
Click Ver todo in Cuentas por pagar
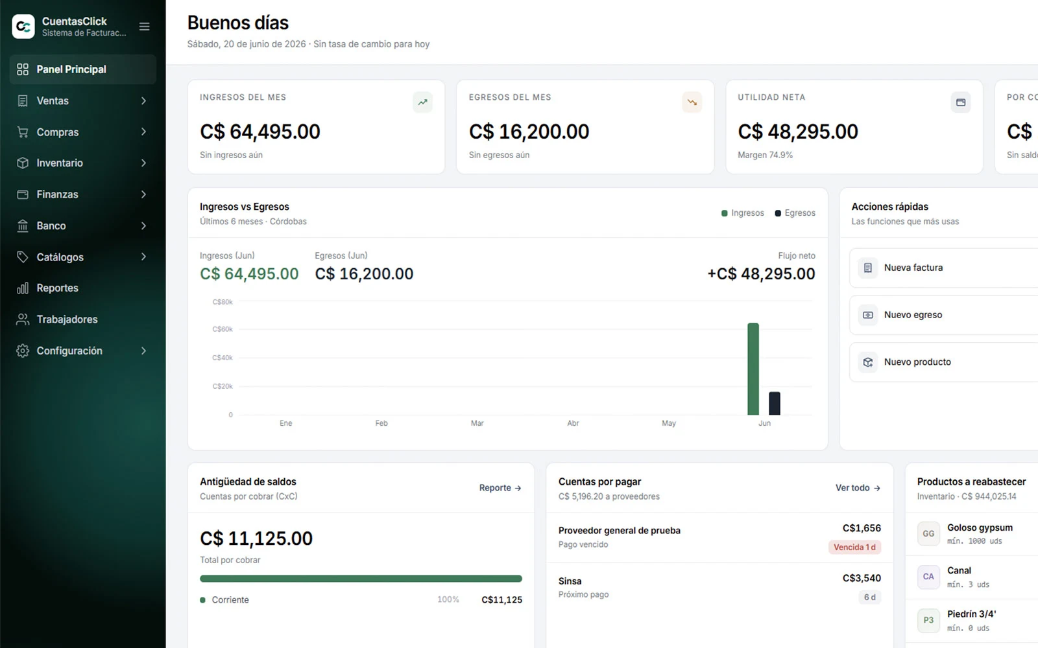coord(858,488)
